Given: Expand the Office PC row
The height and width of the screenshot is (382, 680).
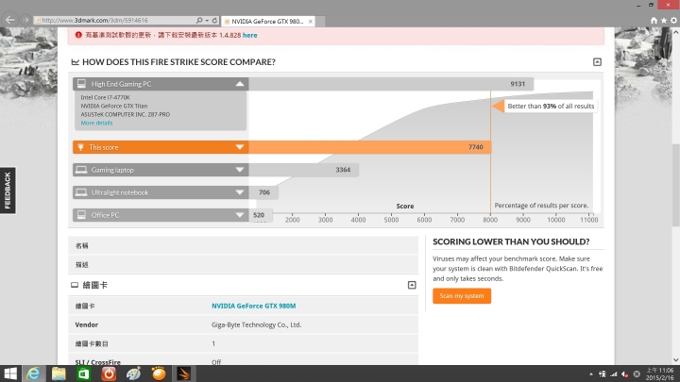Looking at the screenshot, I should point(239,215).
